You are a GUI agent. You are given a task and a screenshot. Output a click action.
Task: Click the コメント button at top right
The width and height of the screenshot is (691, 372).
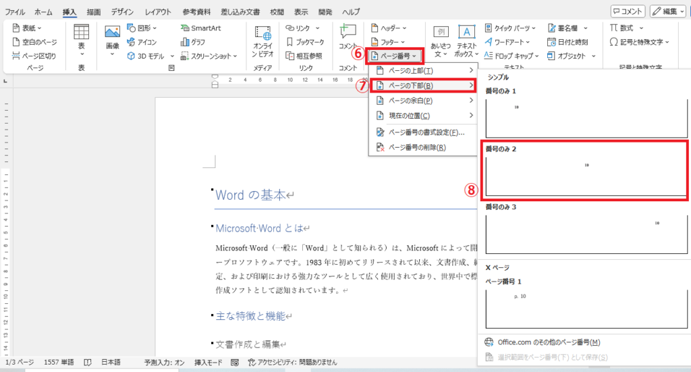[x=628, y=11]
